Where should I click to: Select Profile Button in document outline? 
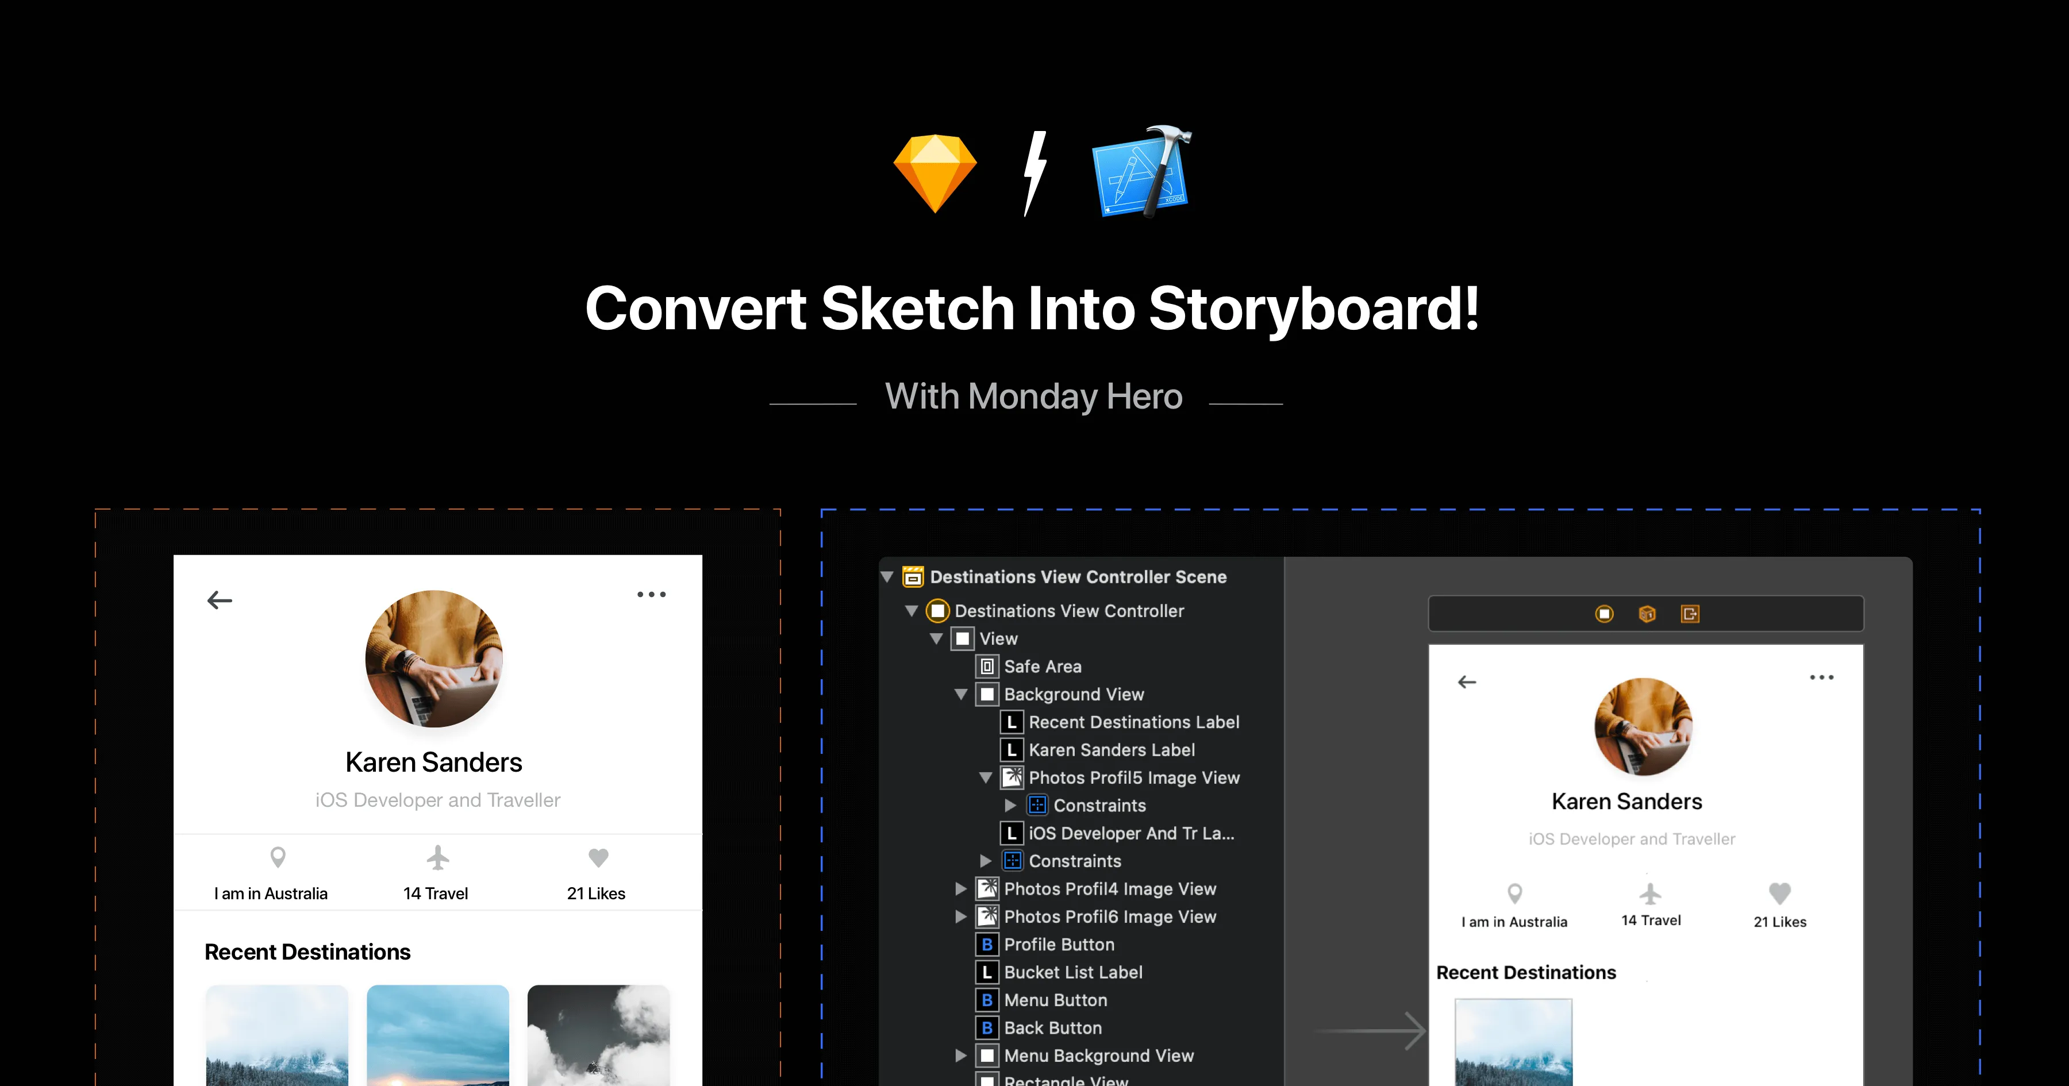click(x=1059, y=945)
